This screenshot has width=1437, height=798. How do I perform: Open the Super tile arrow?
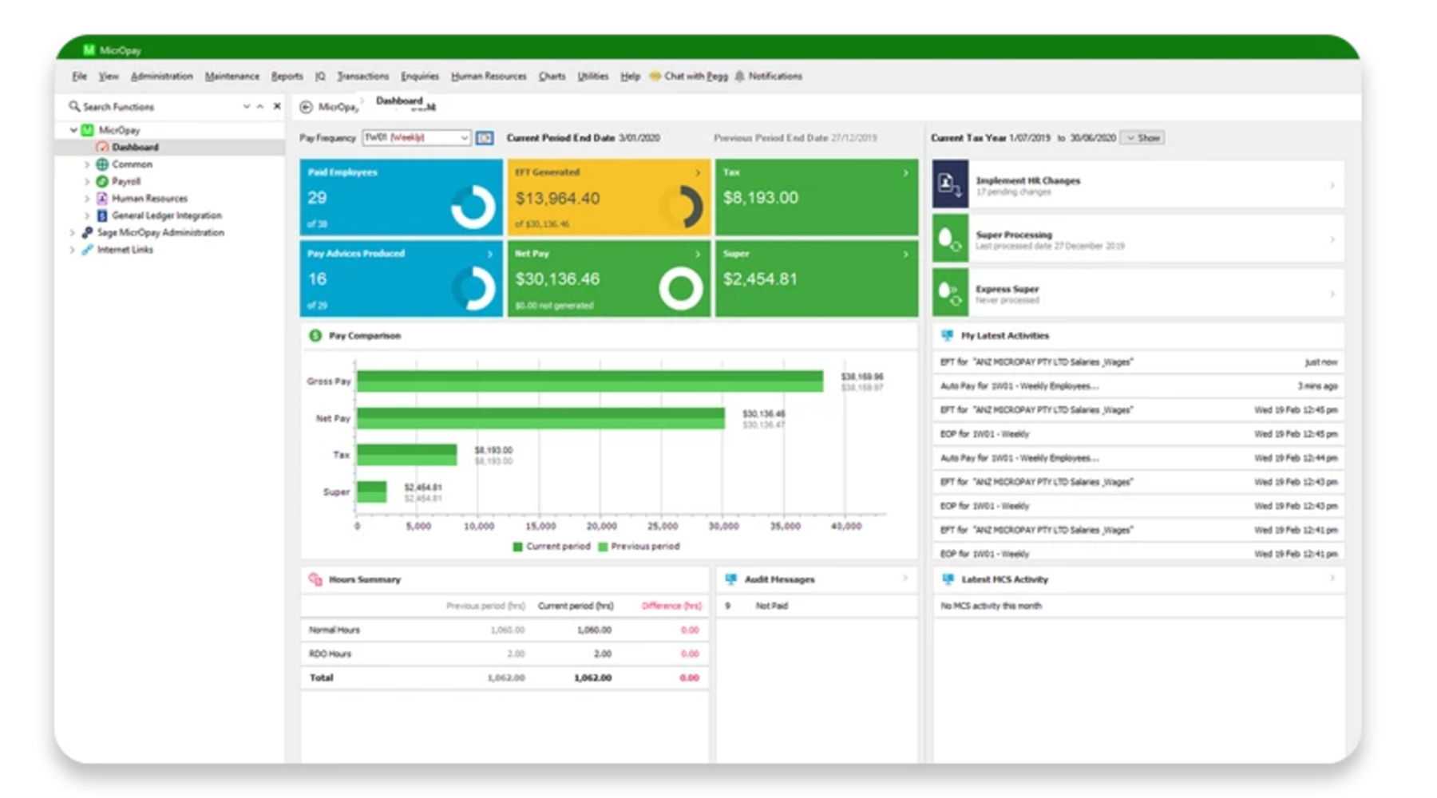[905, 254]
